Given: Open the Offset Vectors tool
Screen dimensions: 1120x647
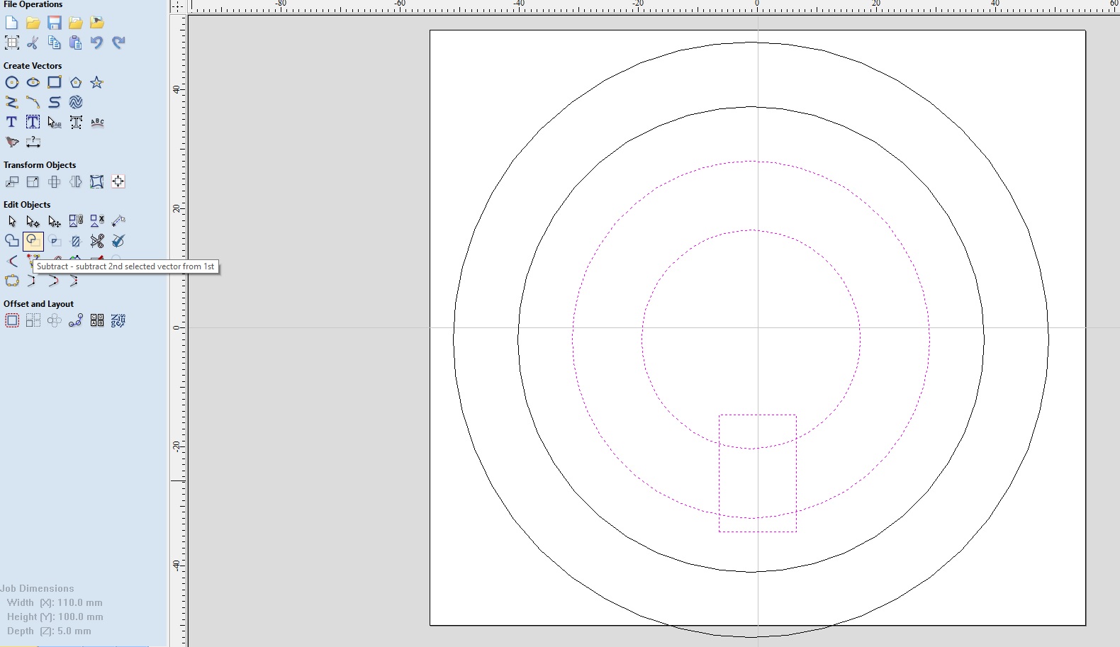Looking at the screenshot, I should 11,320.
